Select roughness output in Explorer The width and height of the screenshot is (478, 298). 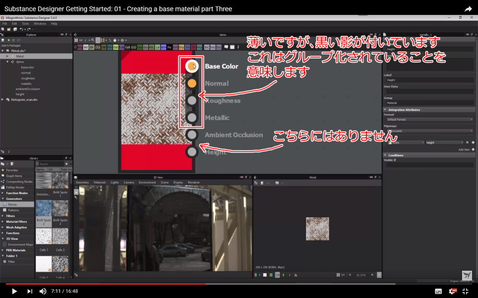click(x=28, y=78)
